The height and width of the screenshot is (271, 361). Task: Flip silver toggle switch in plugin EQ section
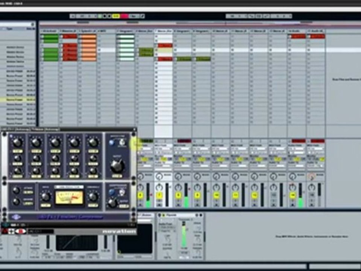click(x=122, y=143)
